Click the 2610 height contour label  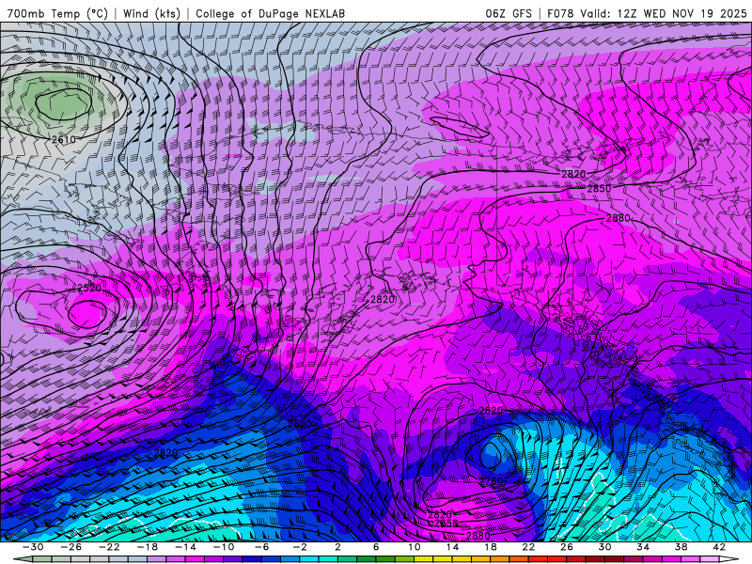coord(63,139)
